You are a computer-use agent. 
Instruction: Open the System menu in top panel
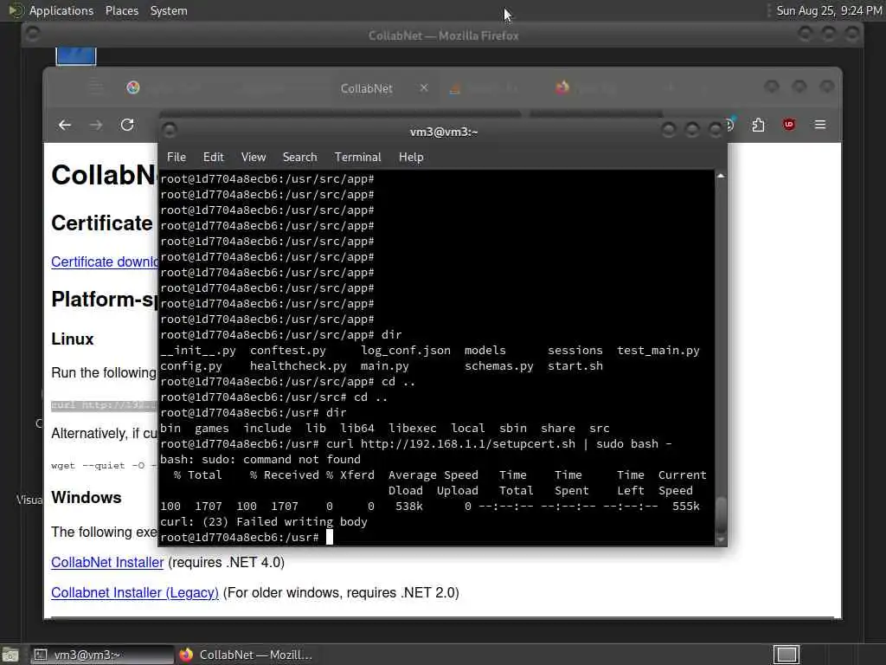pos(169,10)
